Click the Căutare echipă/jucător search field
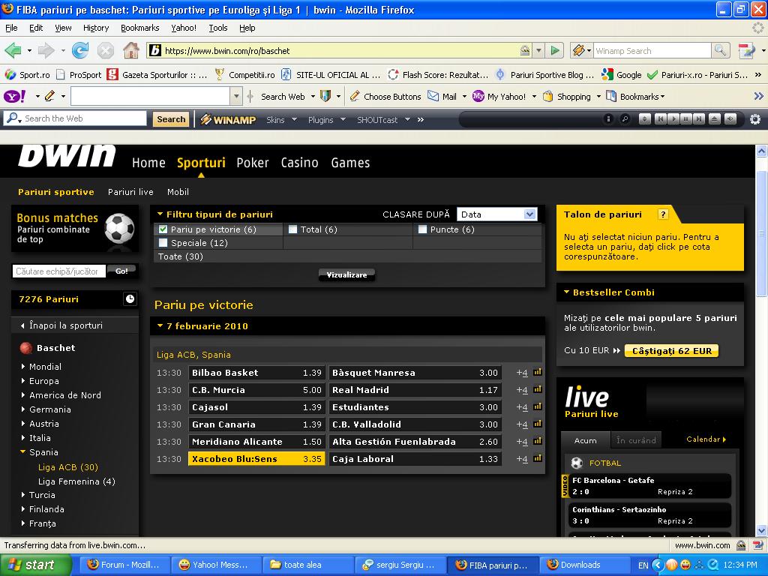The image size is (768, 576). point(58,271)
